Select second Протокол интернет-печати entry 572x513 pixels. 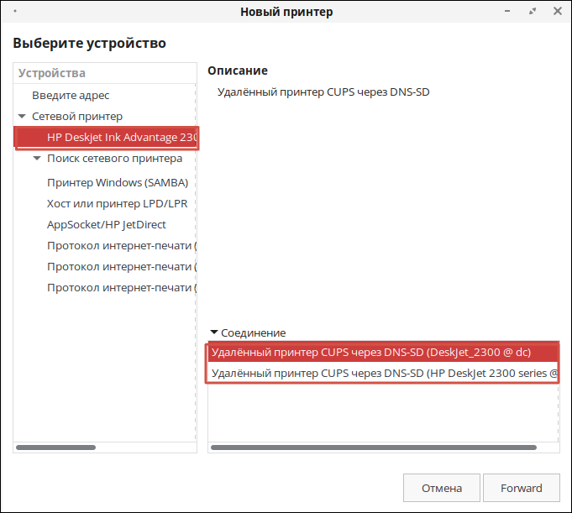(121, 267)
